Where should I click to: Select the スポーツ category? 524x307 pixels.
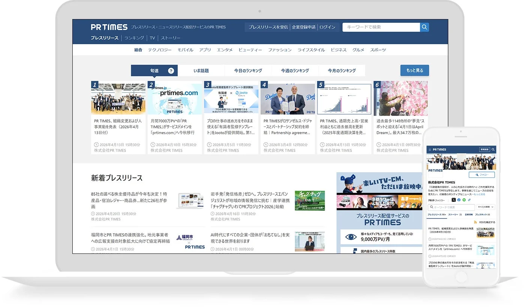click(x=378, y=50)
